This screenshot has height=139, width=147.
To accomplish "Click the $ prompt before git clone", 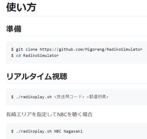I will (12, 50).
